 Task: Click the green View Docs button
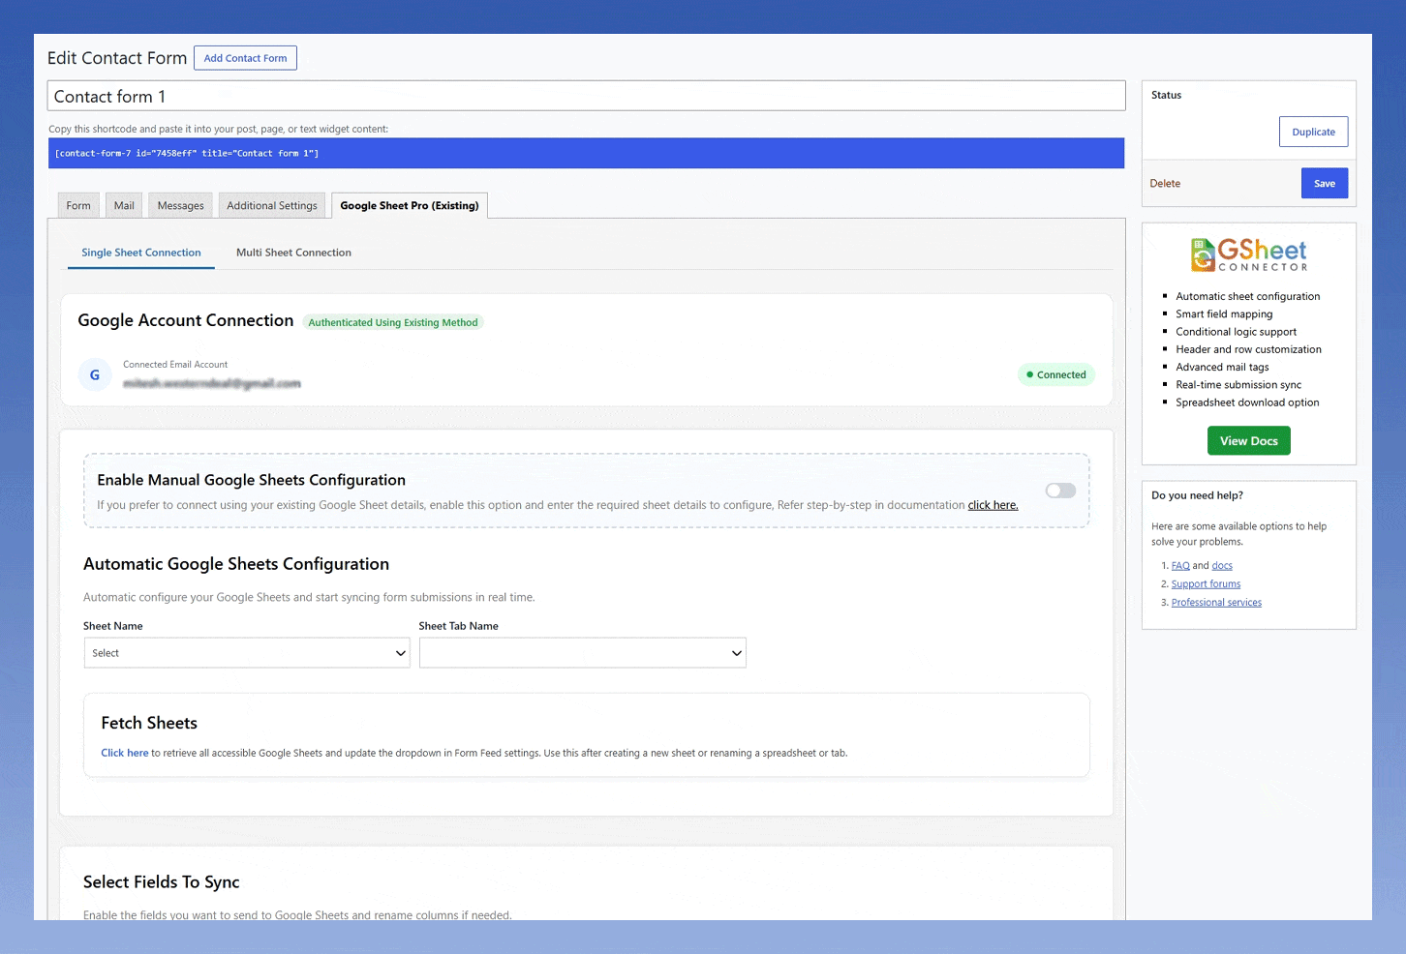[x=1249, y=441]
